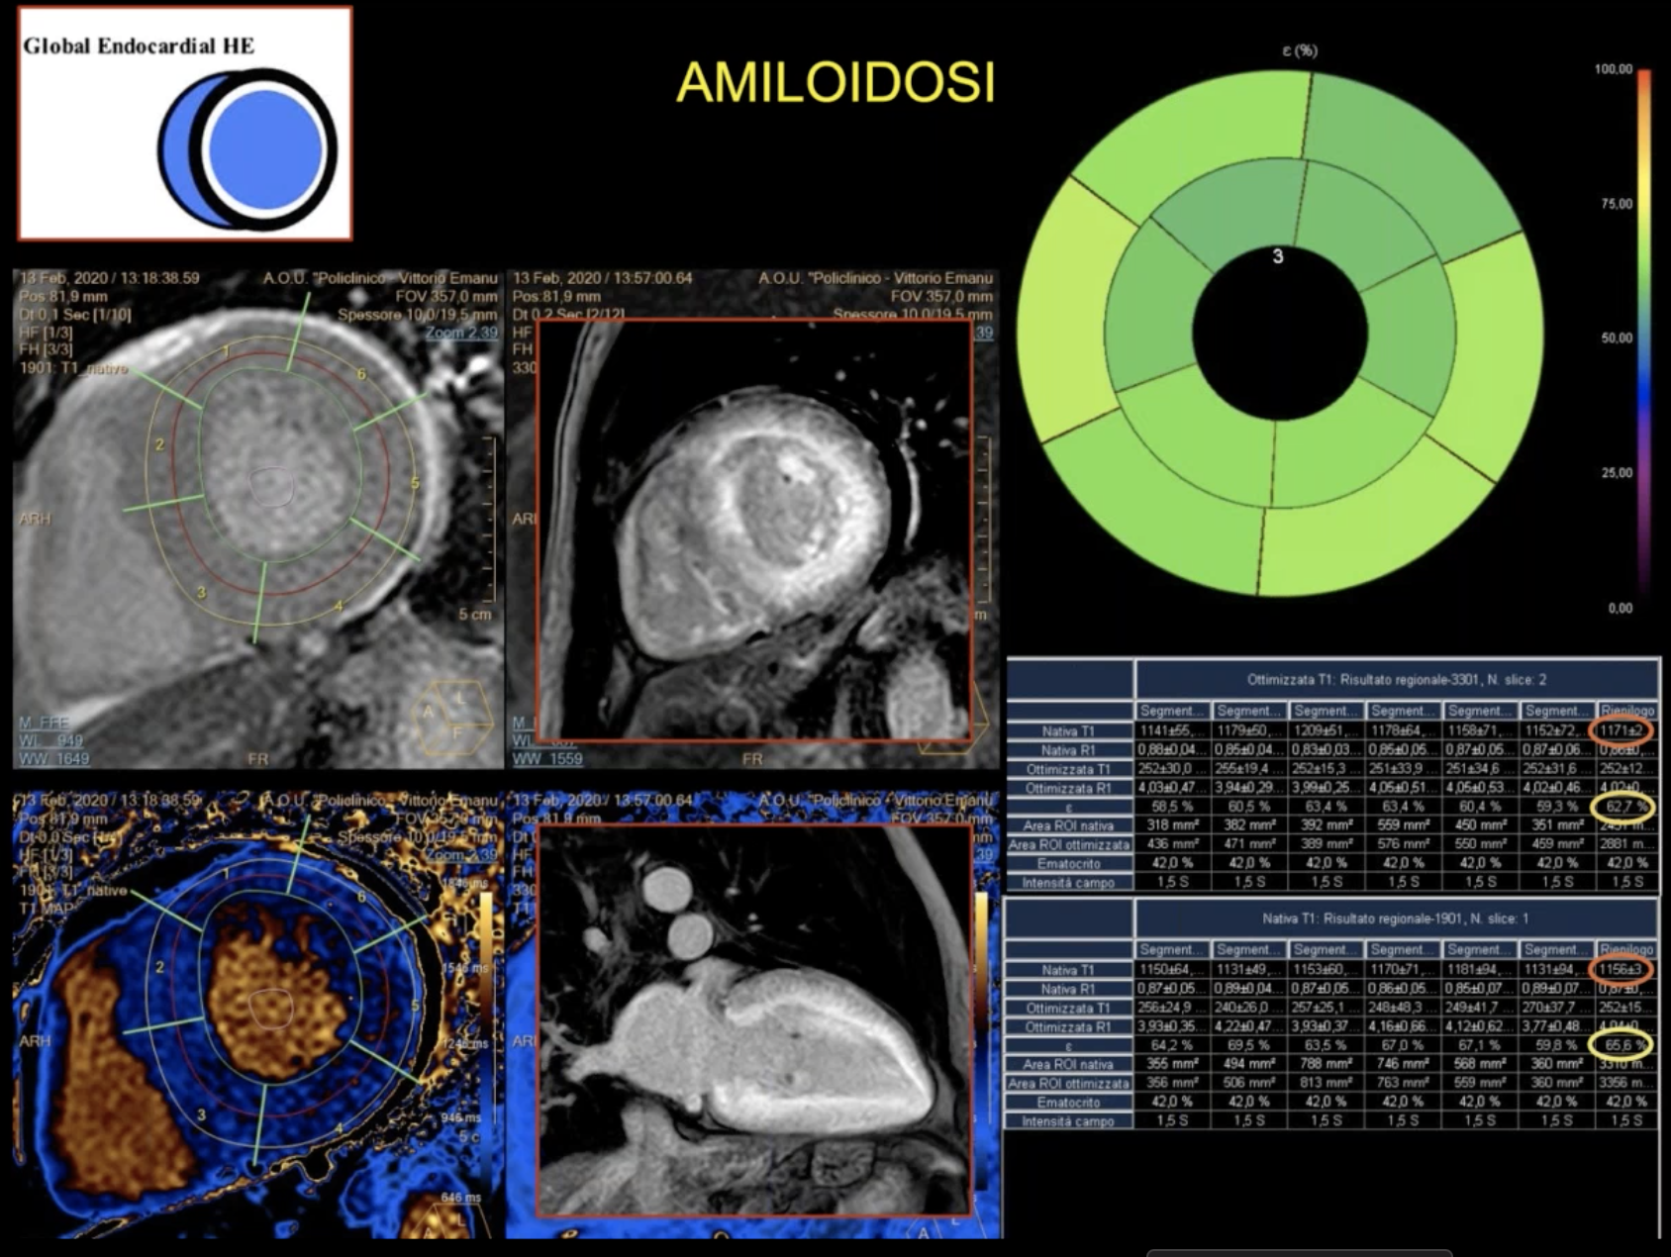1671x1257 pixels.
Task: Click WW 1559 in the late enhancement image
Action: [x=547, y=759]
